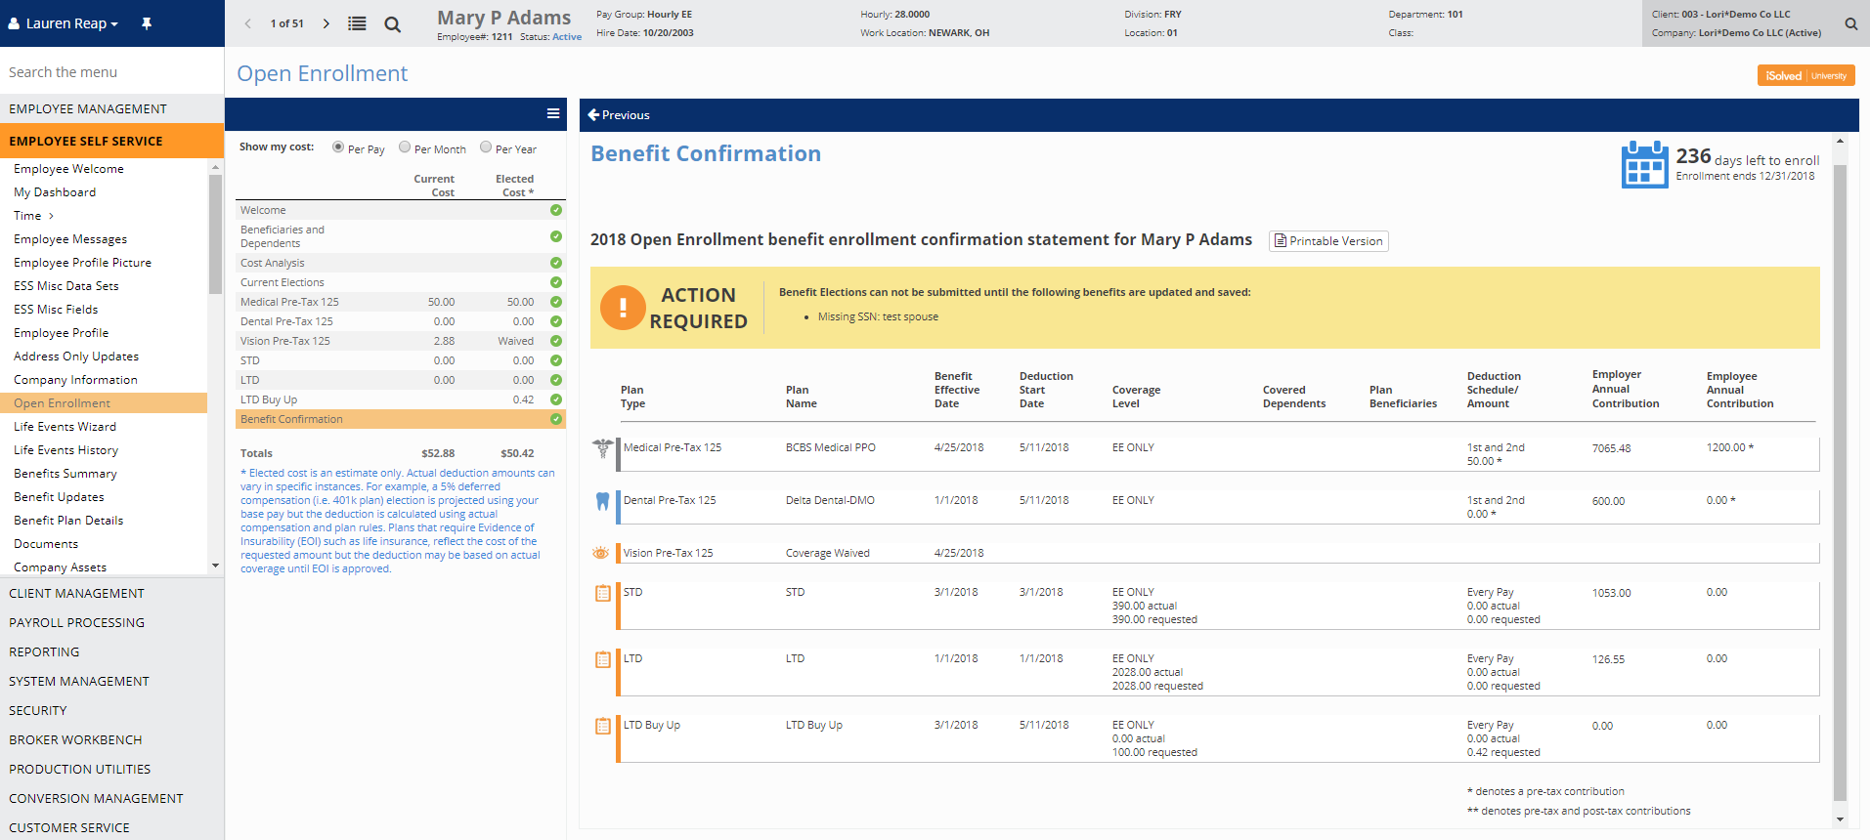
Task: Select Life Events Wizard menu item
Action: point(65,427)
